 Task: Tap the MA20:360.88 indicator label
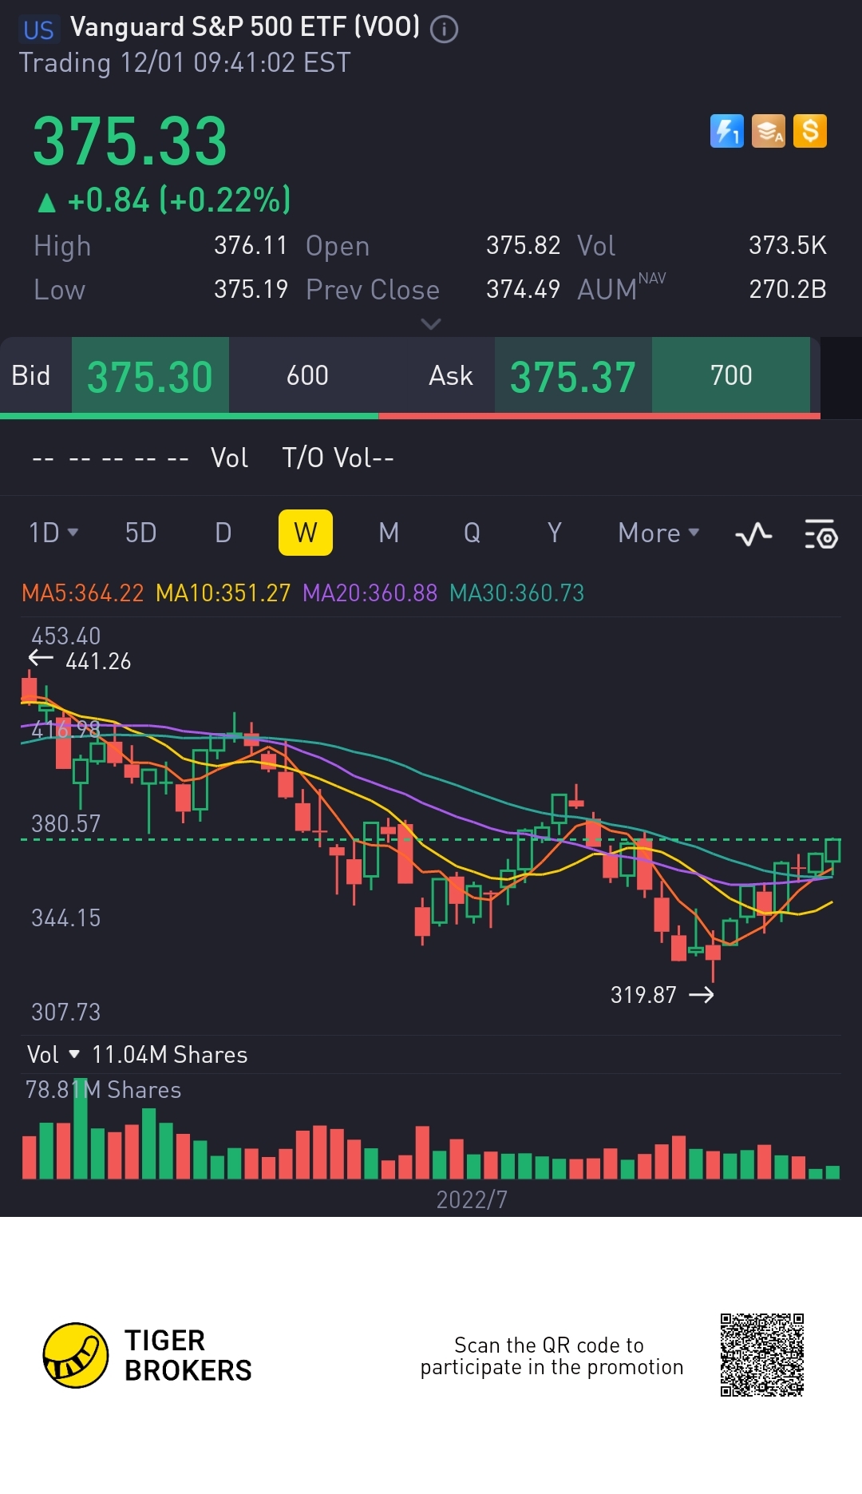[x=370, y=592]
